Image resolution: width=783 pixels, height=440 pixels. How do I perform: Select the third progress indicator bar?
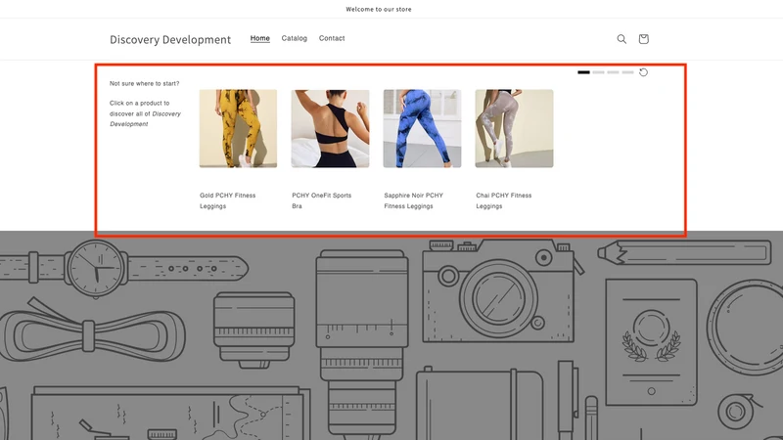pyautogui.click(x=613, y=72)
